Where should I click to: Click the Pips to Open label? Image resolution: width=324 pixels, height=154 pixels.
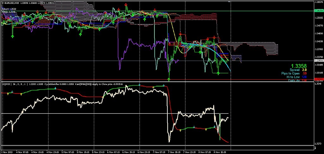click(290, 74)
